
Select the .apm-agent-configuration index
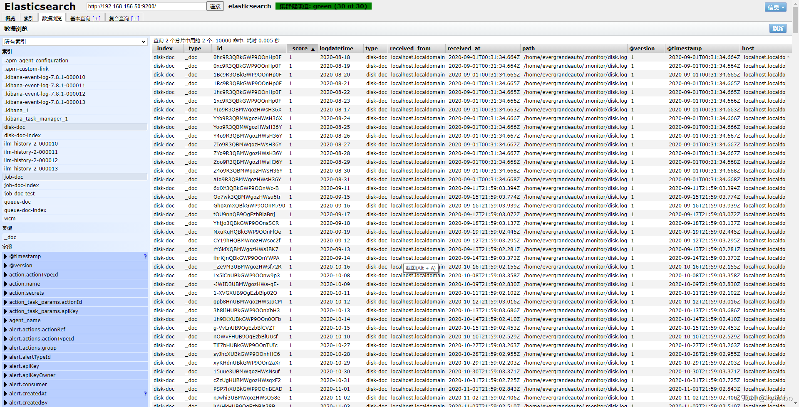click(x=75, y=60)
